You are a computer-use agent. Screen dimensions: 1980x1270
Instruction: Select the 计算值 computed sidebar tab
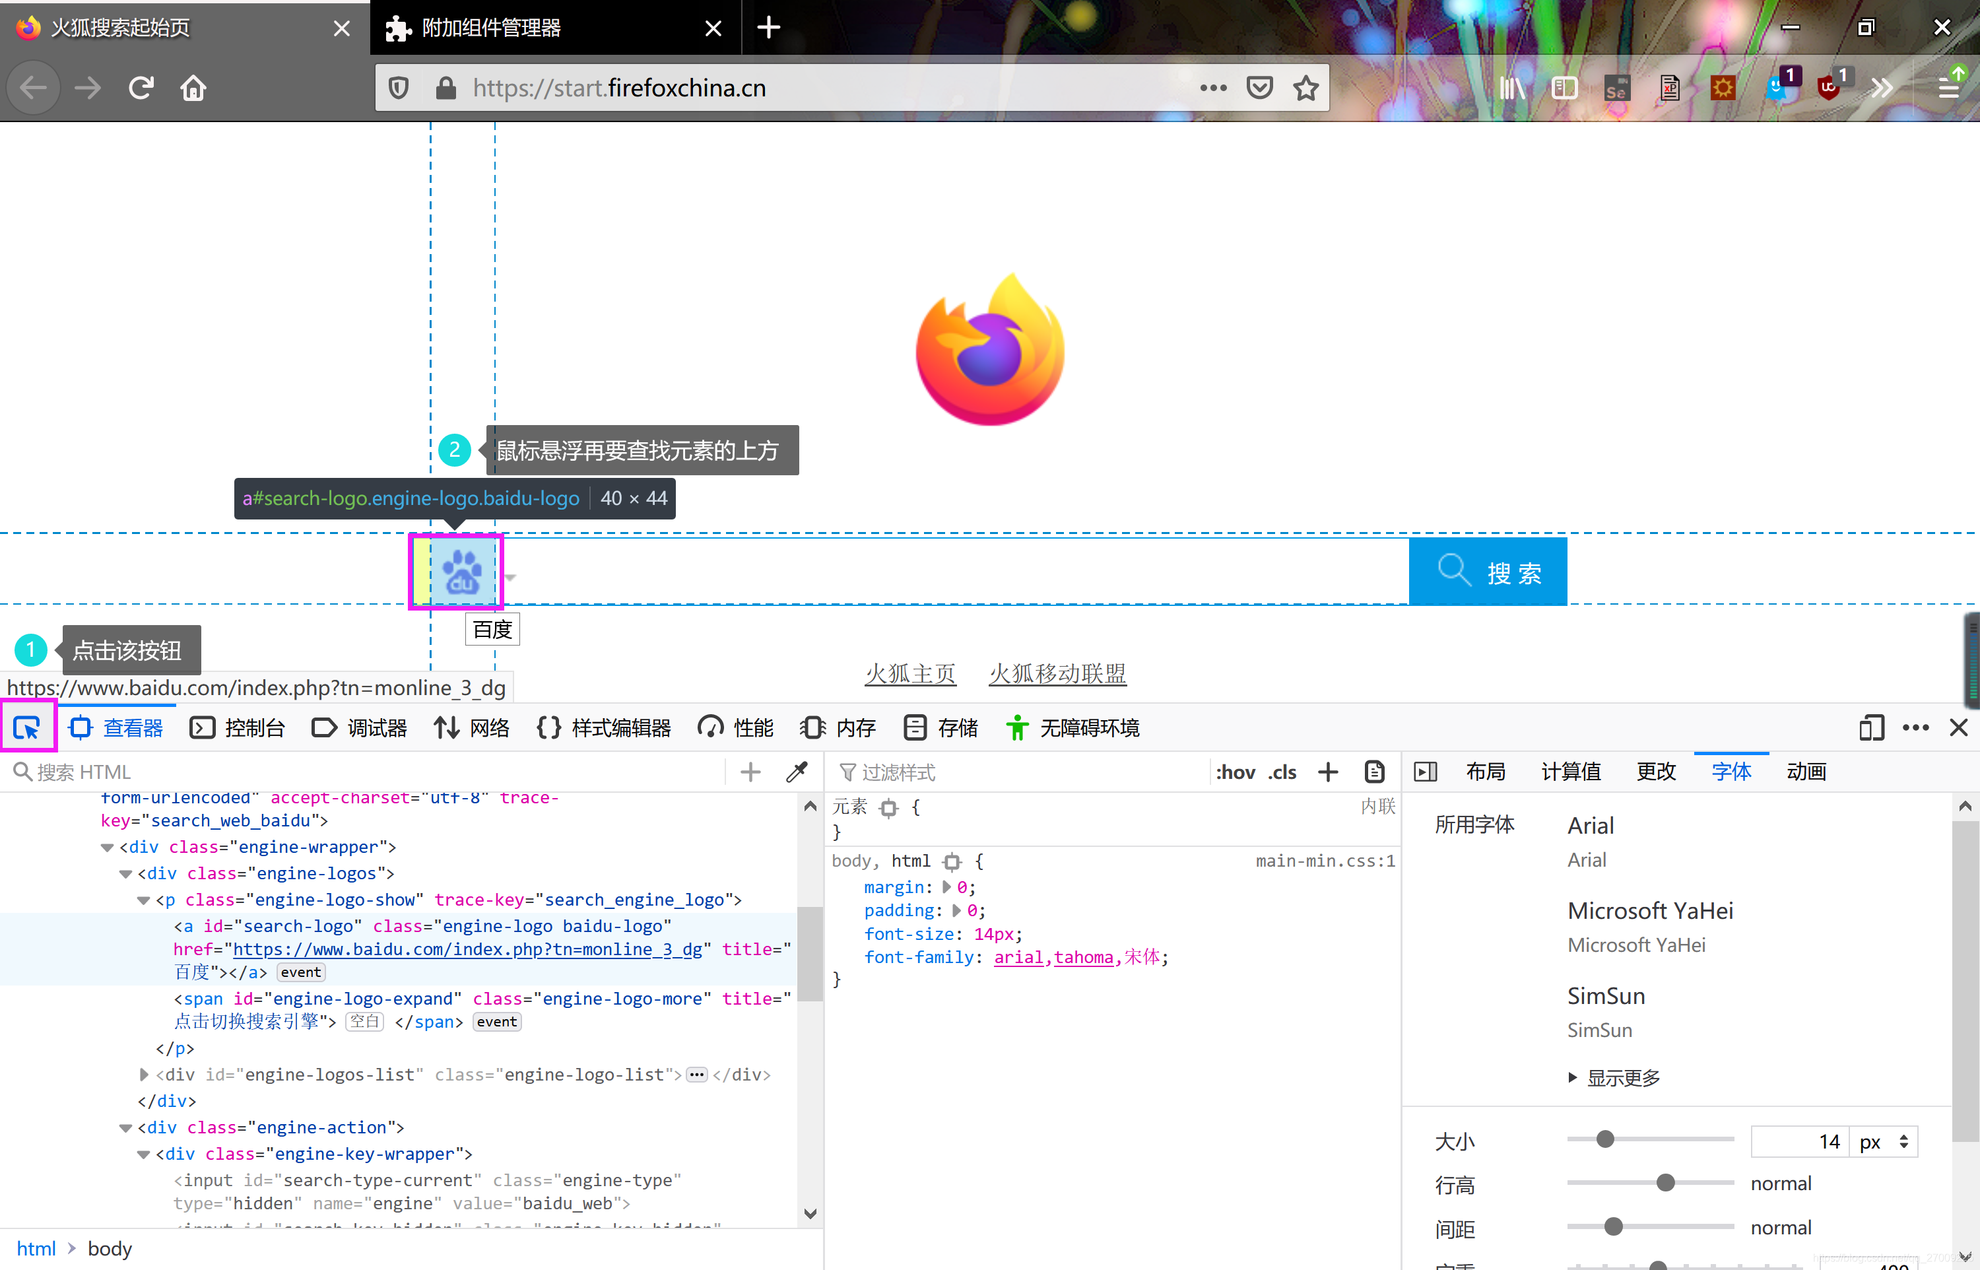(1570, 772)
